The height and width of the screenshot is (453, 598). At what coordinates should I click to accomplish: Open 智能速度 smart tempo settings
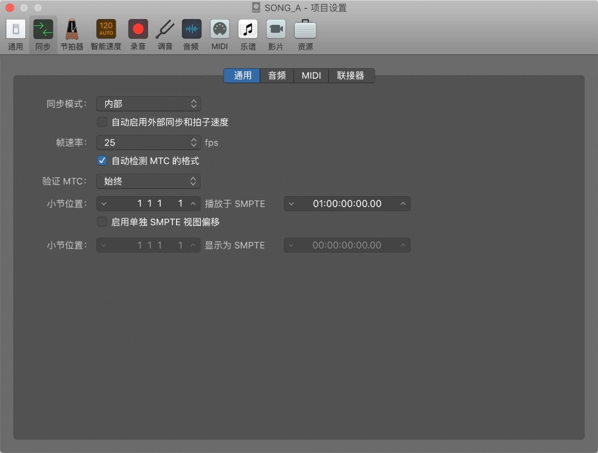(x=106, y=30)
